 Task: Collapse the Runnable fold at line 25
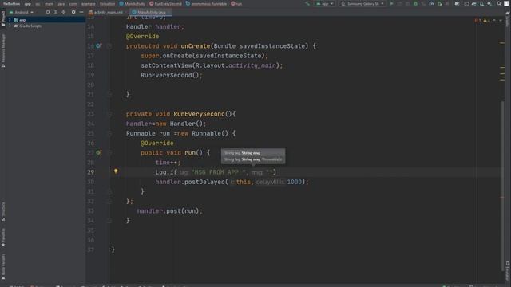click(x=110, y=133)
